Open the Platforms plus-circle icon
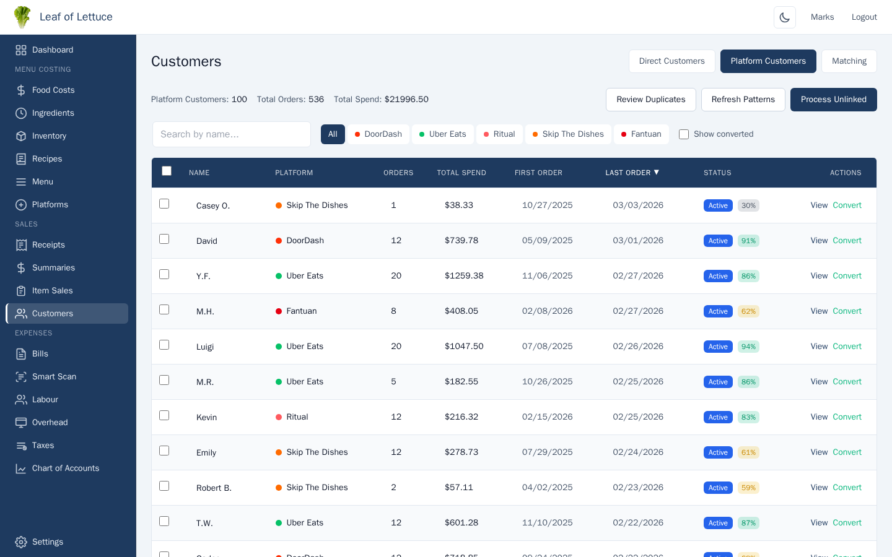Viewport: 892px width, 557px height. point(21,204)
